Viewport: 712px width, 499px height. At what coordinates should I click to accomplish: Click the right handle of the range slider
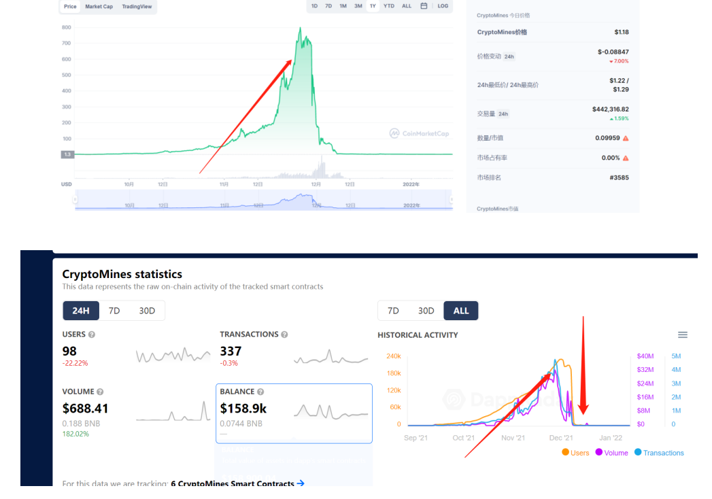point(452,199)
